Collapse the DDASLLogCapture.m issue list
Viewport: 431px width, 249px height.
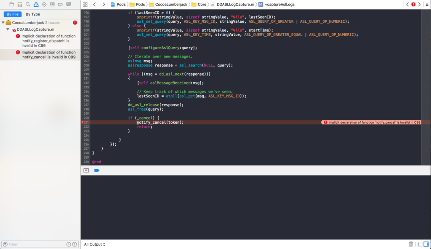8,29
